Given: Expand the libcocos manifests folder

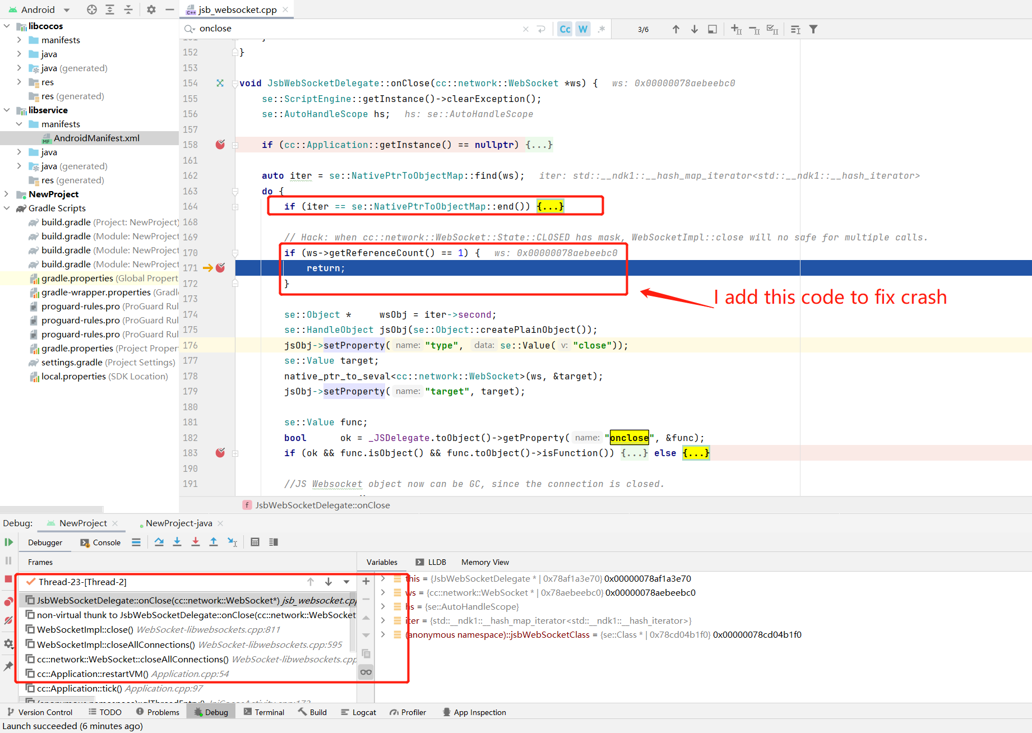Looking at the screenshot, I should coord(19,40).
